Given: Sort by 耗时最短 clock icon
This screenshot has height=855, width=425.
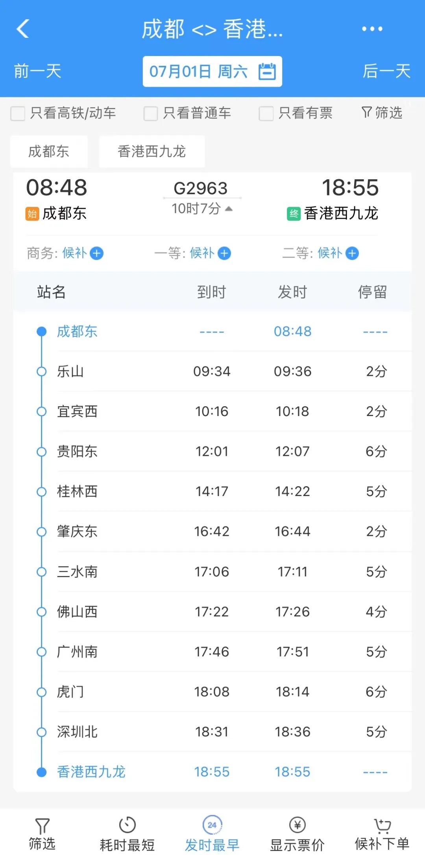Looking at the screenshot, I should (x=127, y=824).
